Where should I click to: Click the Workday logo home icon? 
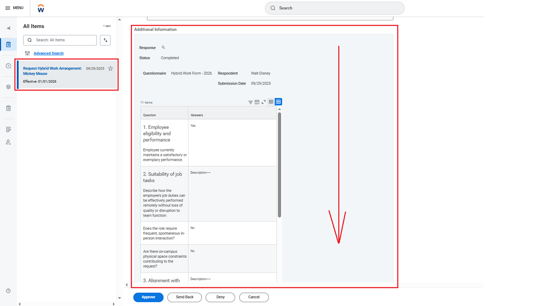(x=41, y=8)
